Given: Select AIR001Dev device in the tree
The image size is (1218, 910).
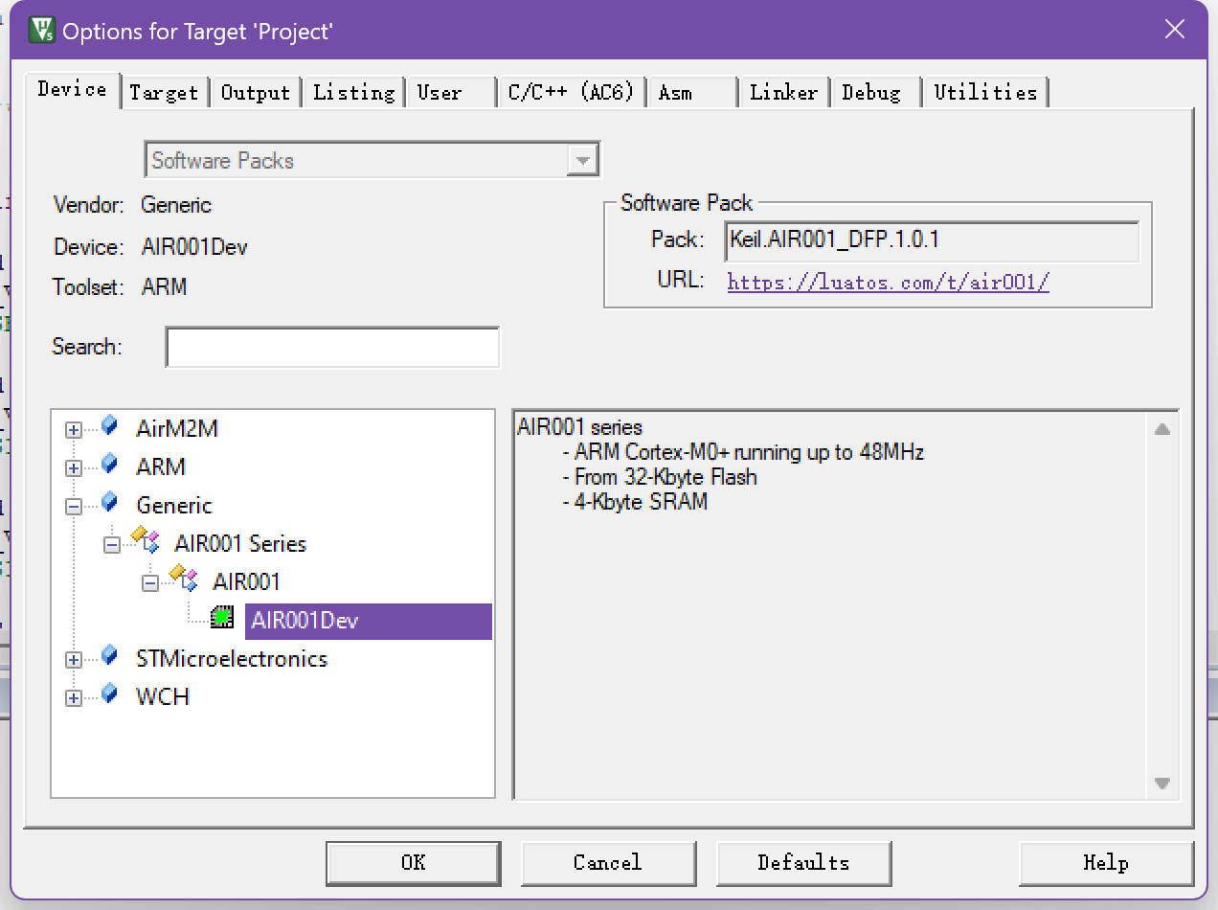Looking at the screenshot, I should tap(304, 621).
